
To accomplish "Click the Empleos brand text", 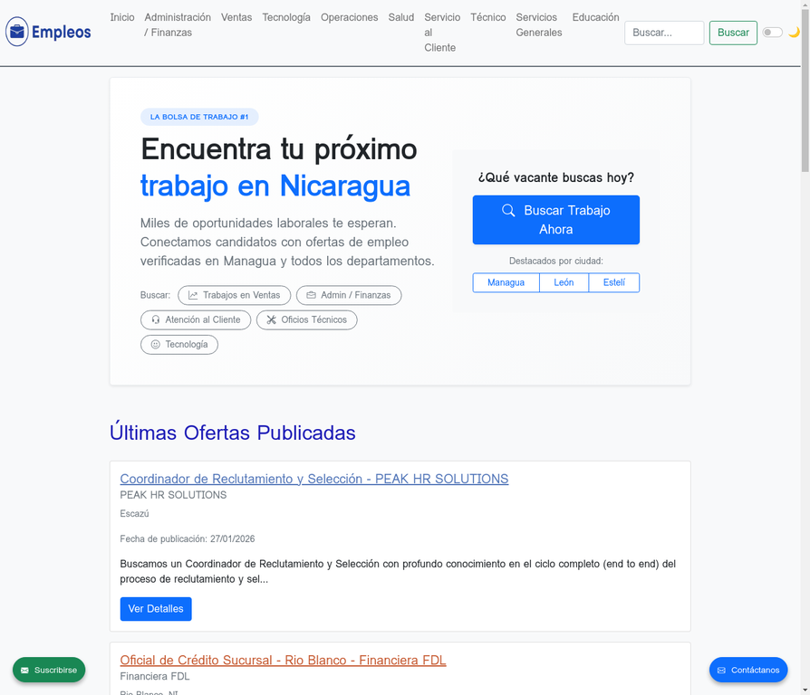I will [x=61, y=32].
